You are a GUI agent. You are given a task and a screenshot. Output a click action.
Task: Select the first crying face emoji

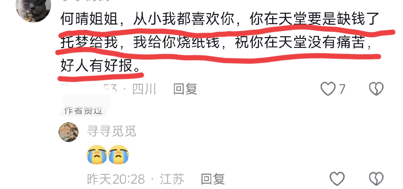tap(97, 155)
